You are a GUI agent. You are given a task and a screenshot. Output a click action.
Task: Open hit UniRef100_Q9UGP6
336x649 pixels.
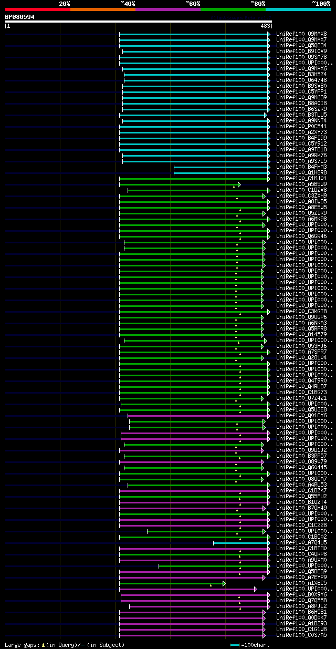click(302, 317)
